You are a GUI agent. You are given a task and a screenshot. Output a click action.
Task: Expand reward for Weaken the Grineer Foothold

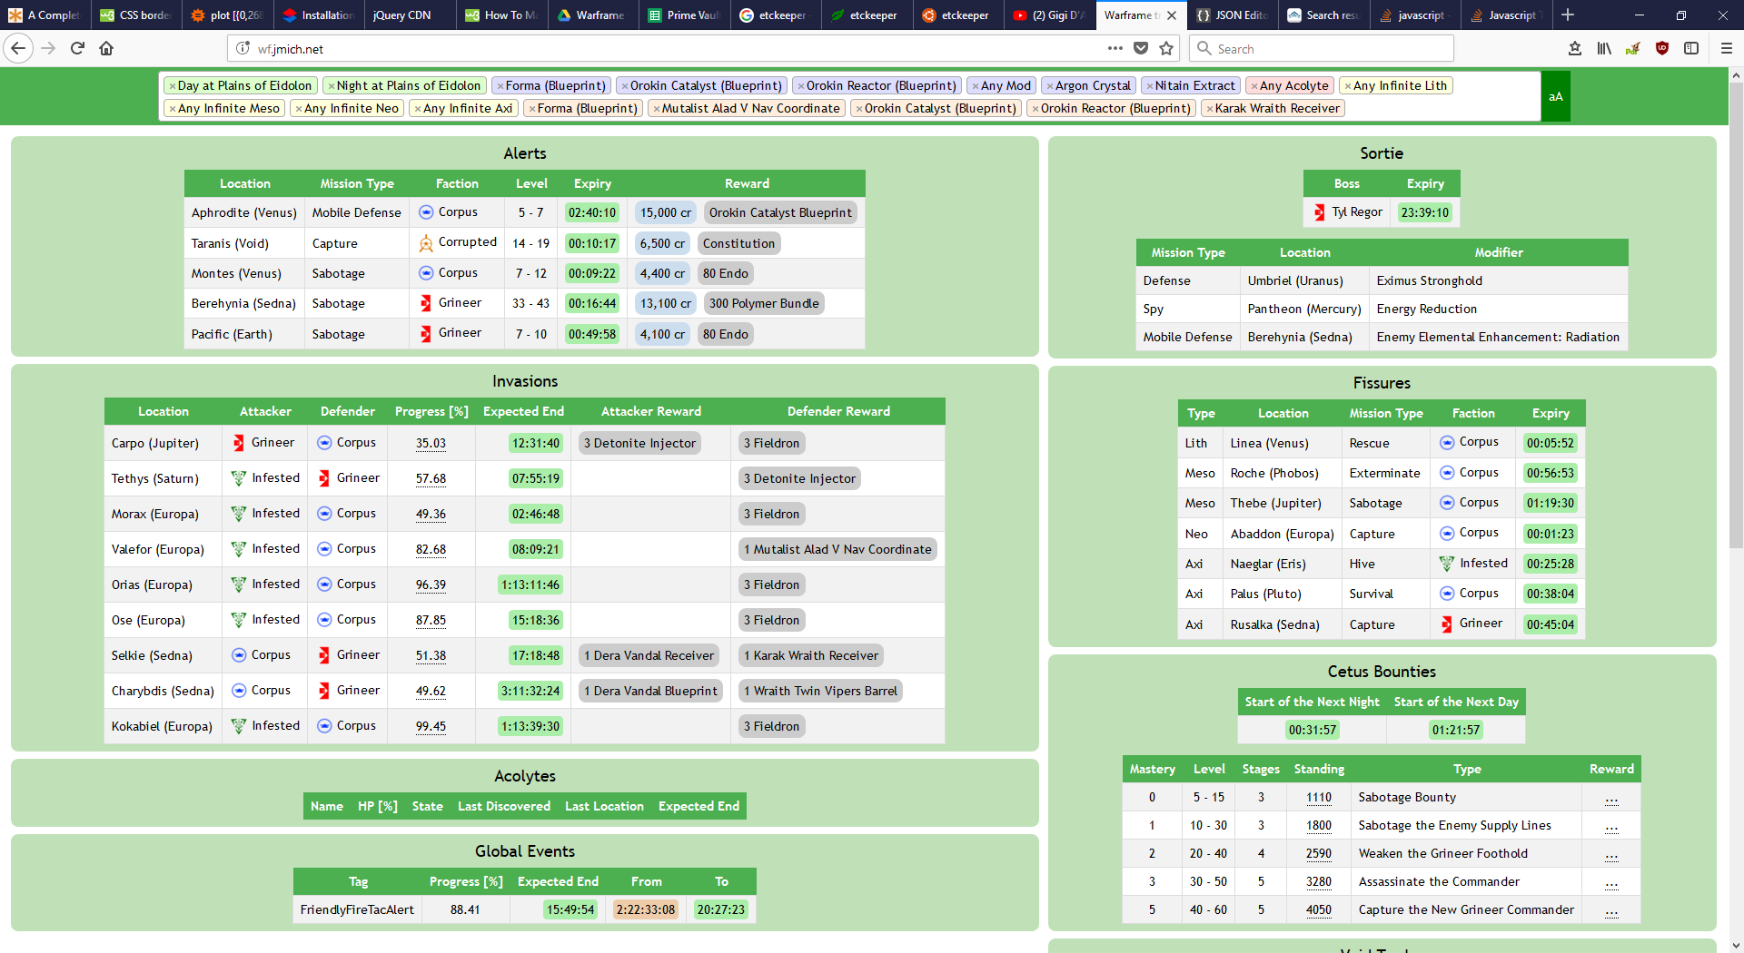click(x=1611, y=854)
